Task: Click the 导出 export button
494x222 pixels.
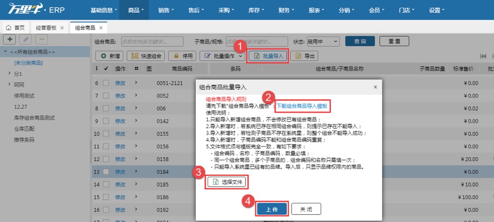Action: coord(304,56)
